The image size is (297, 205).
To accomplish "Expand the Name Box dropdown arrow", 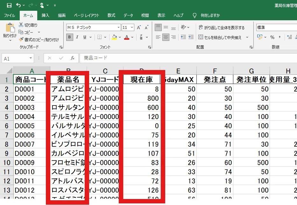I will coord(31,58).
